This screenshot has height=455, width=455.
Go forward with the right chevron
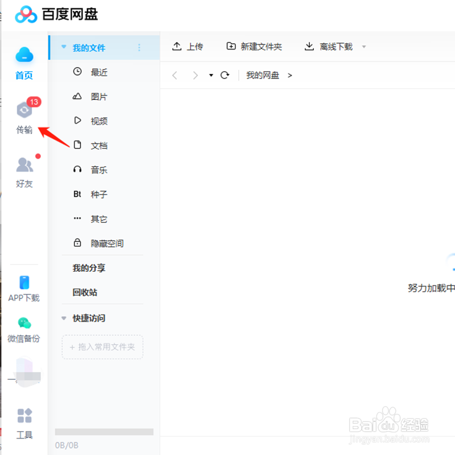[x=196, y=76]
